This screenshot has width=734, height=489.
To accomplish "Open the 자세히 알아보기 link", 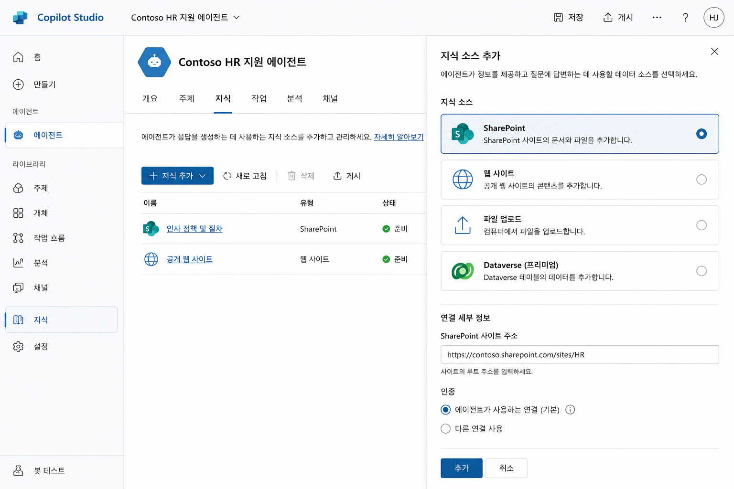I will click(x=399, y=137).
